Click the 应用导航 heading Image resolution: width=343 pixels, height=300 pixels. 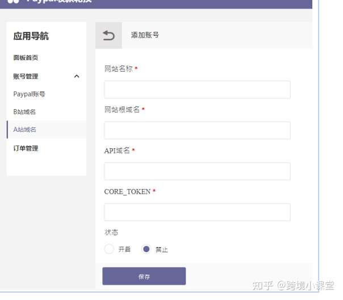pos(31,36)
